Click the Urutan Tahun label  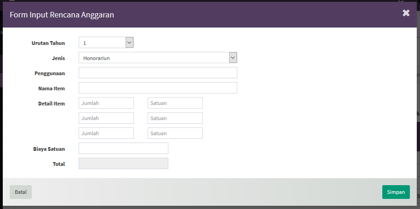[48, 43]
